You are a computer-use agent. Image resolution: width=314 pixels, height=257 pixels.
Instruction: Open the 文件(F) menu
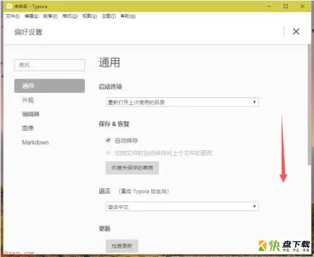[13, 16]
